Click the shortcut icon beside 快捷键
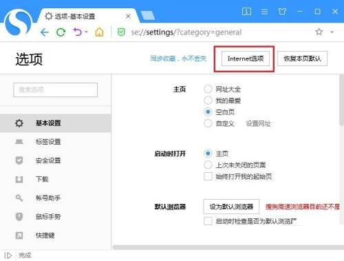 (x=19, y=236)
